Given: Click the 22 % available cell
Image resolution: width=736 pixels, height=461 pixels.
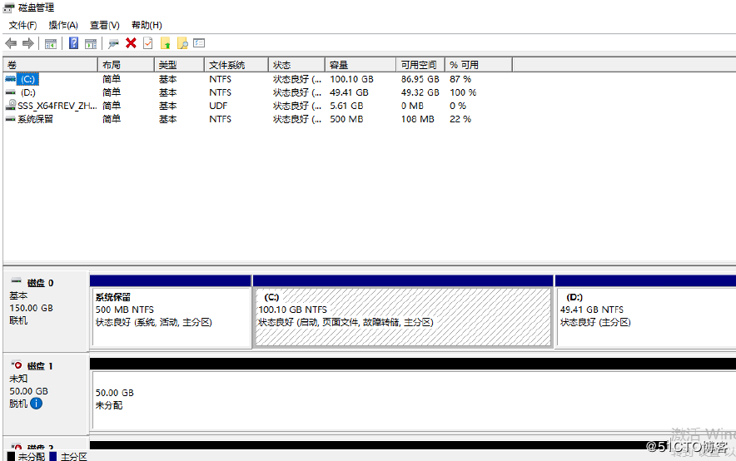Looking at the screenshot, I should coord(460,119).
